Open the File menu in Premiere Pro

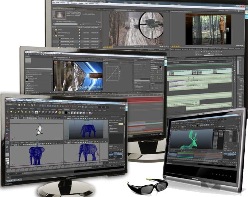(54, 3)
